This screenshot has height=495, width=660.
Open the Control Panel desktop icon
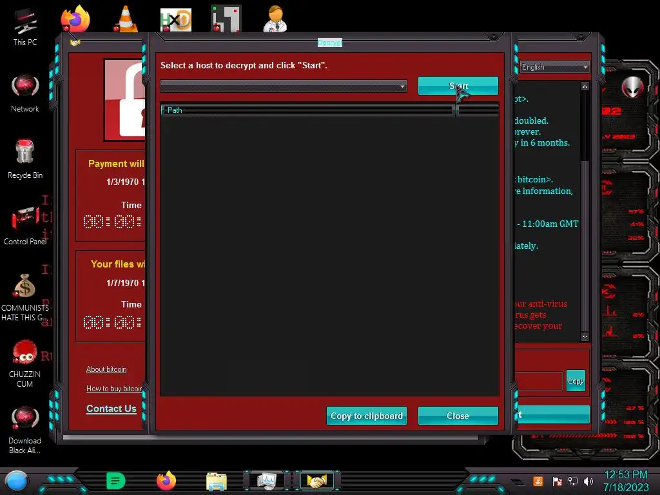[x=25, y=226]
